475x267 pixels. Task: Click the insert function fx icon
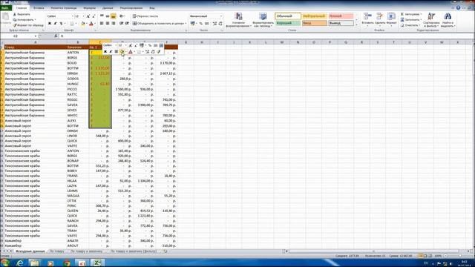[56, 36]
